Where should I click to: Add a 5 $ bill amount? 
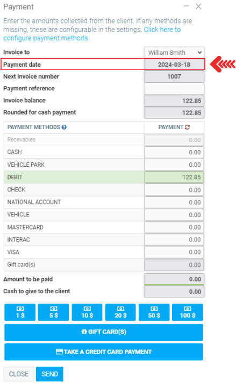coord(53,312)
